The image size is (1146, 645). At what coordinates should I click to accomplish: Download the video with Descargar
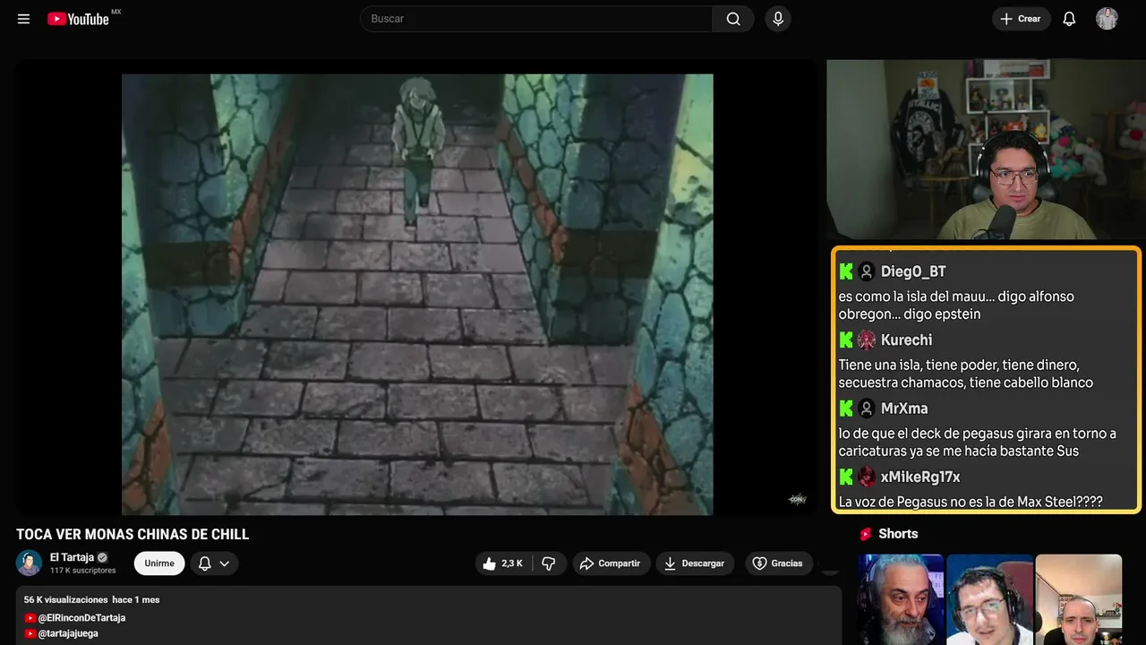696,563
